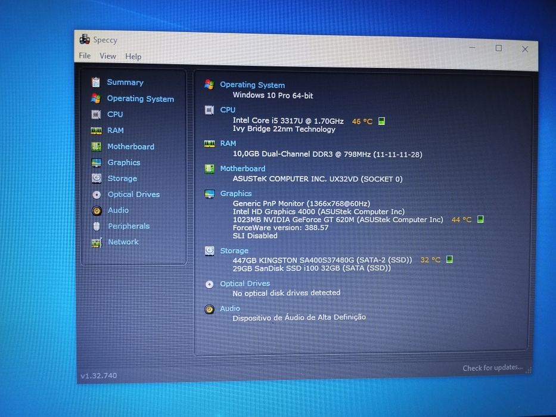This screenshot has width=556, height=417.
Task: Click the 29GB SanDisk SSD i100 line
Action: pos(312,268)
